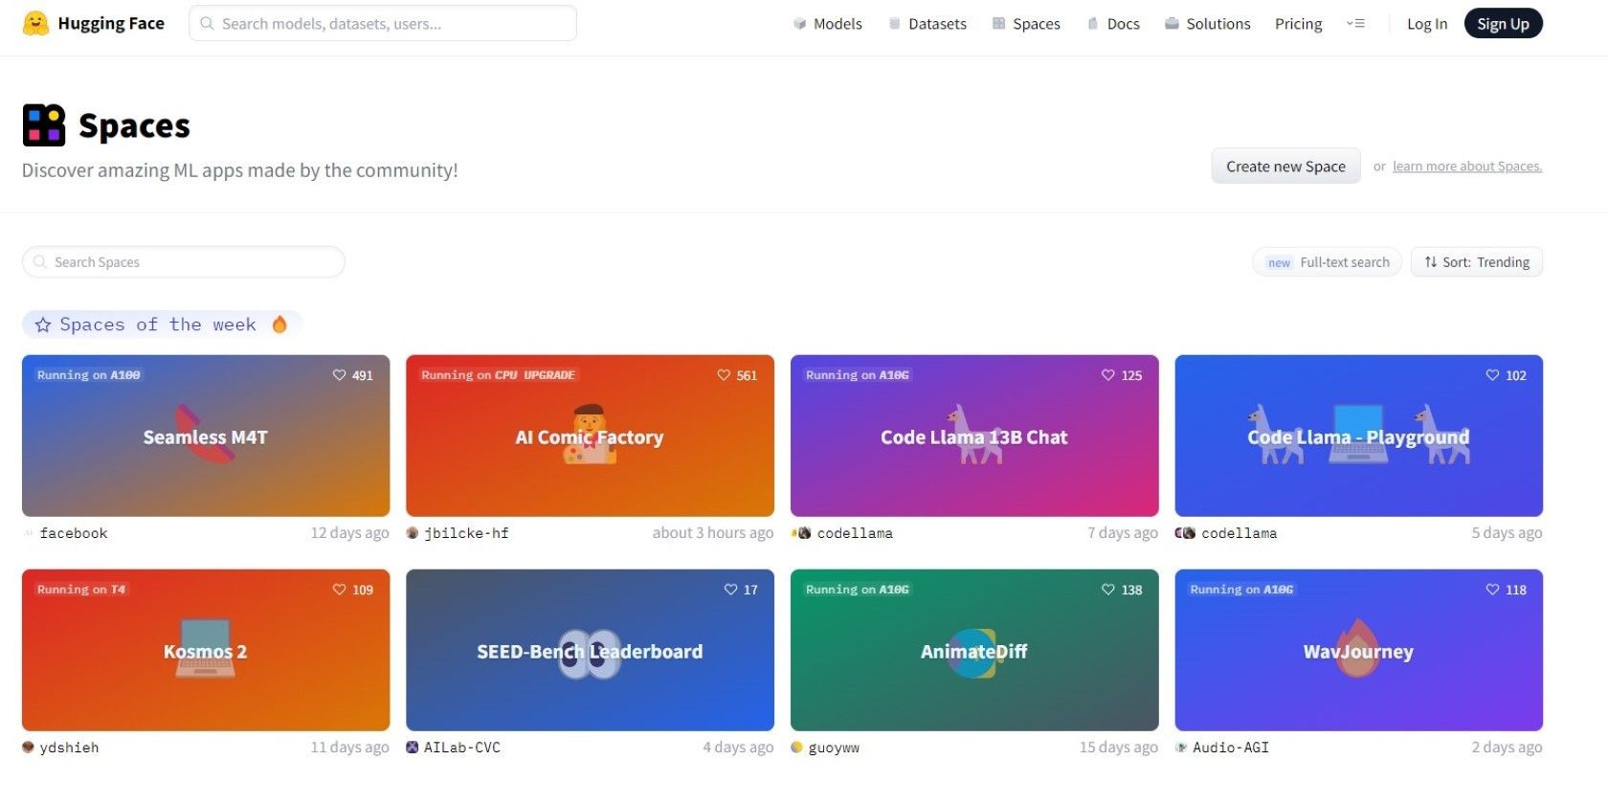Screen dimensions: 1608x804
Task: Click the Spaces colorful grid logo
Action: click(x=44, y=125)
